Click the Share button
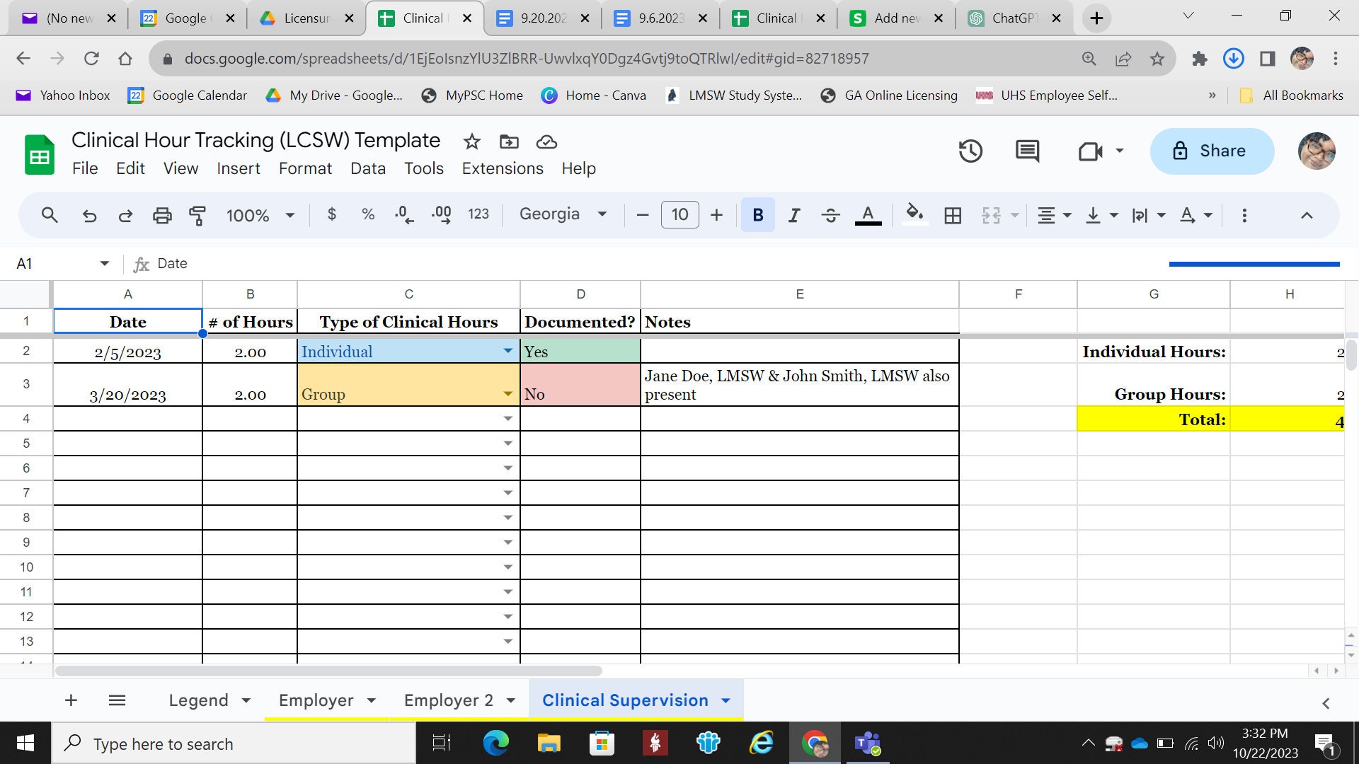 (x=1211, y=151)
